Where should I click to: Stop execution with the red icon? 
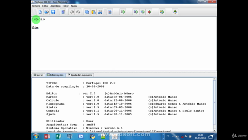[x=149, y=12]
